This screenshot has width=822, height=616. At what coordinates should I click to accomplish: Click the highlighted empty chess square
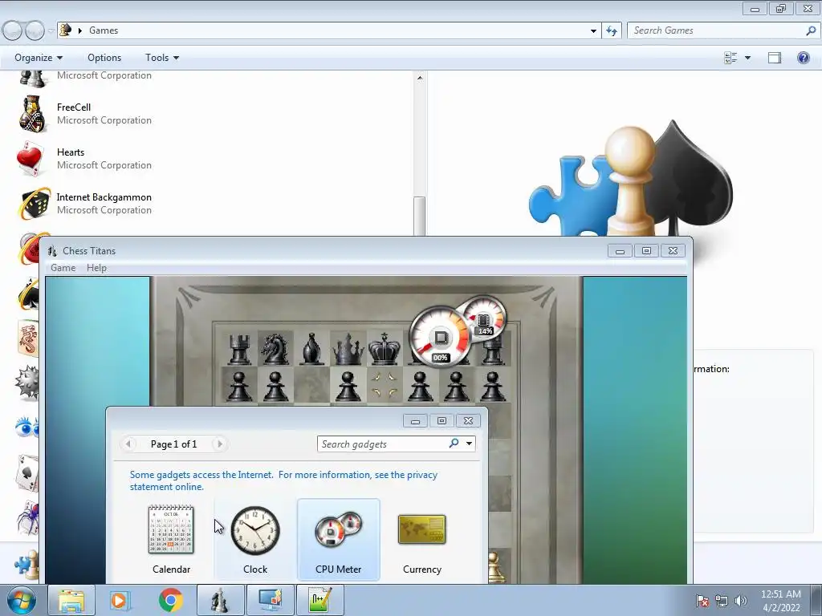[385, 384]
